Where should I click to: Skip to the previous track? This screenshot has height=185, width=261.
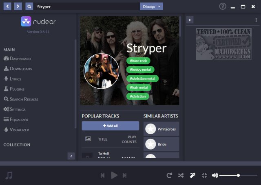(103, 175)
